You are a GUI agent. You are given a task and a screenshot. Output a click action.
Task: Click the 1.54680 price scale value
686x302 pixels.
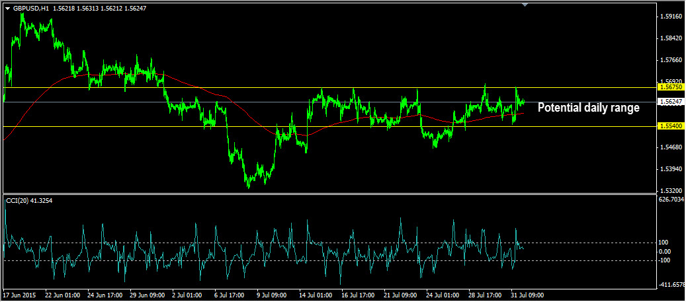coord(672,147)
